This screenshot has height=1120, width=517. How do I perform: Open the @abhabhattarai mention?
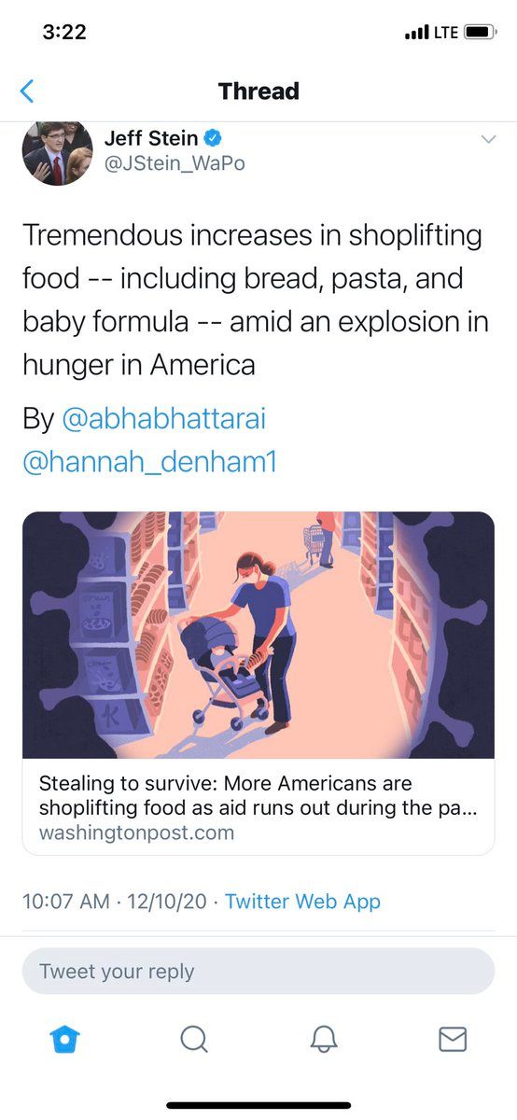[163, 419]
